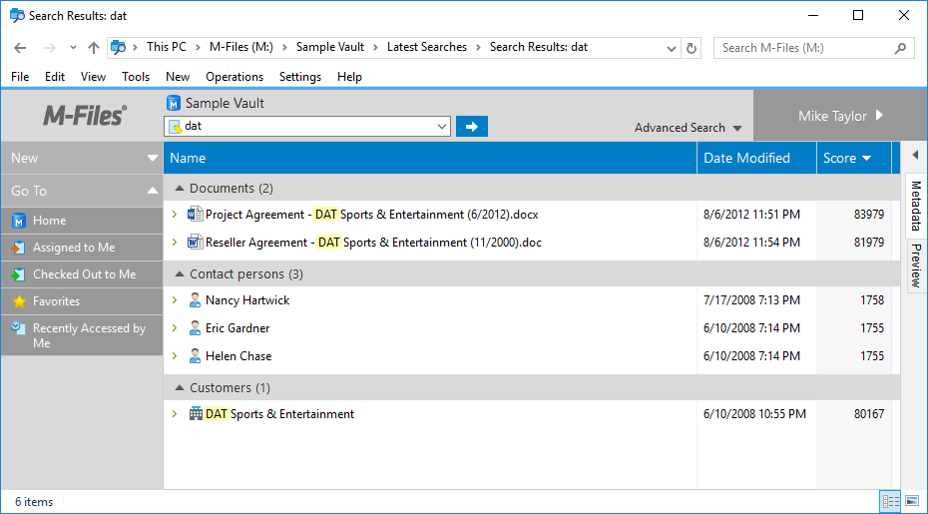Click the Sample Vault icon in header

174,103
